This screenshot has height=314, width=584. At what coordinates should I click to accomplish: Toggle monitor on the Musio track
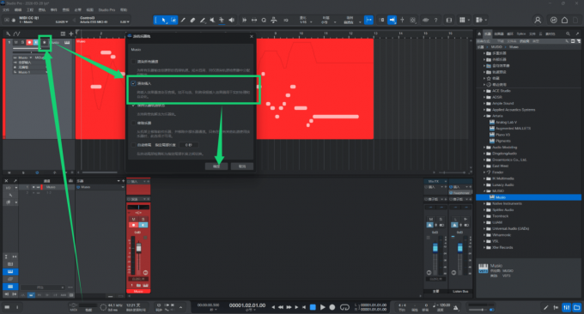pyautogui.click(x=36, y=42)
